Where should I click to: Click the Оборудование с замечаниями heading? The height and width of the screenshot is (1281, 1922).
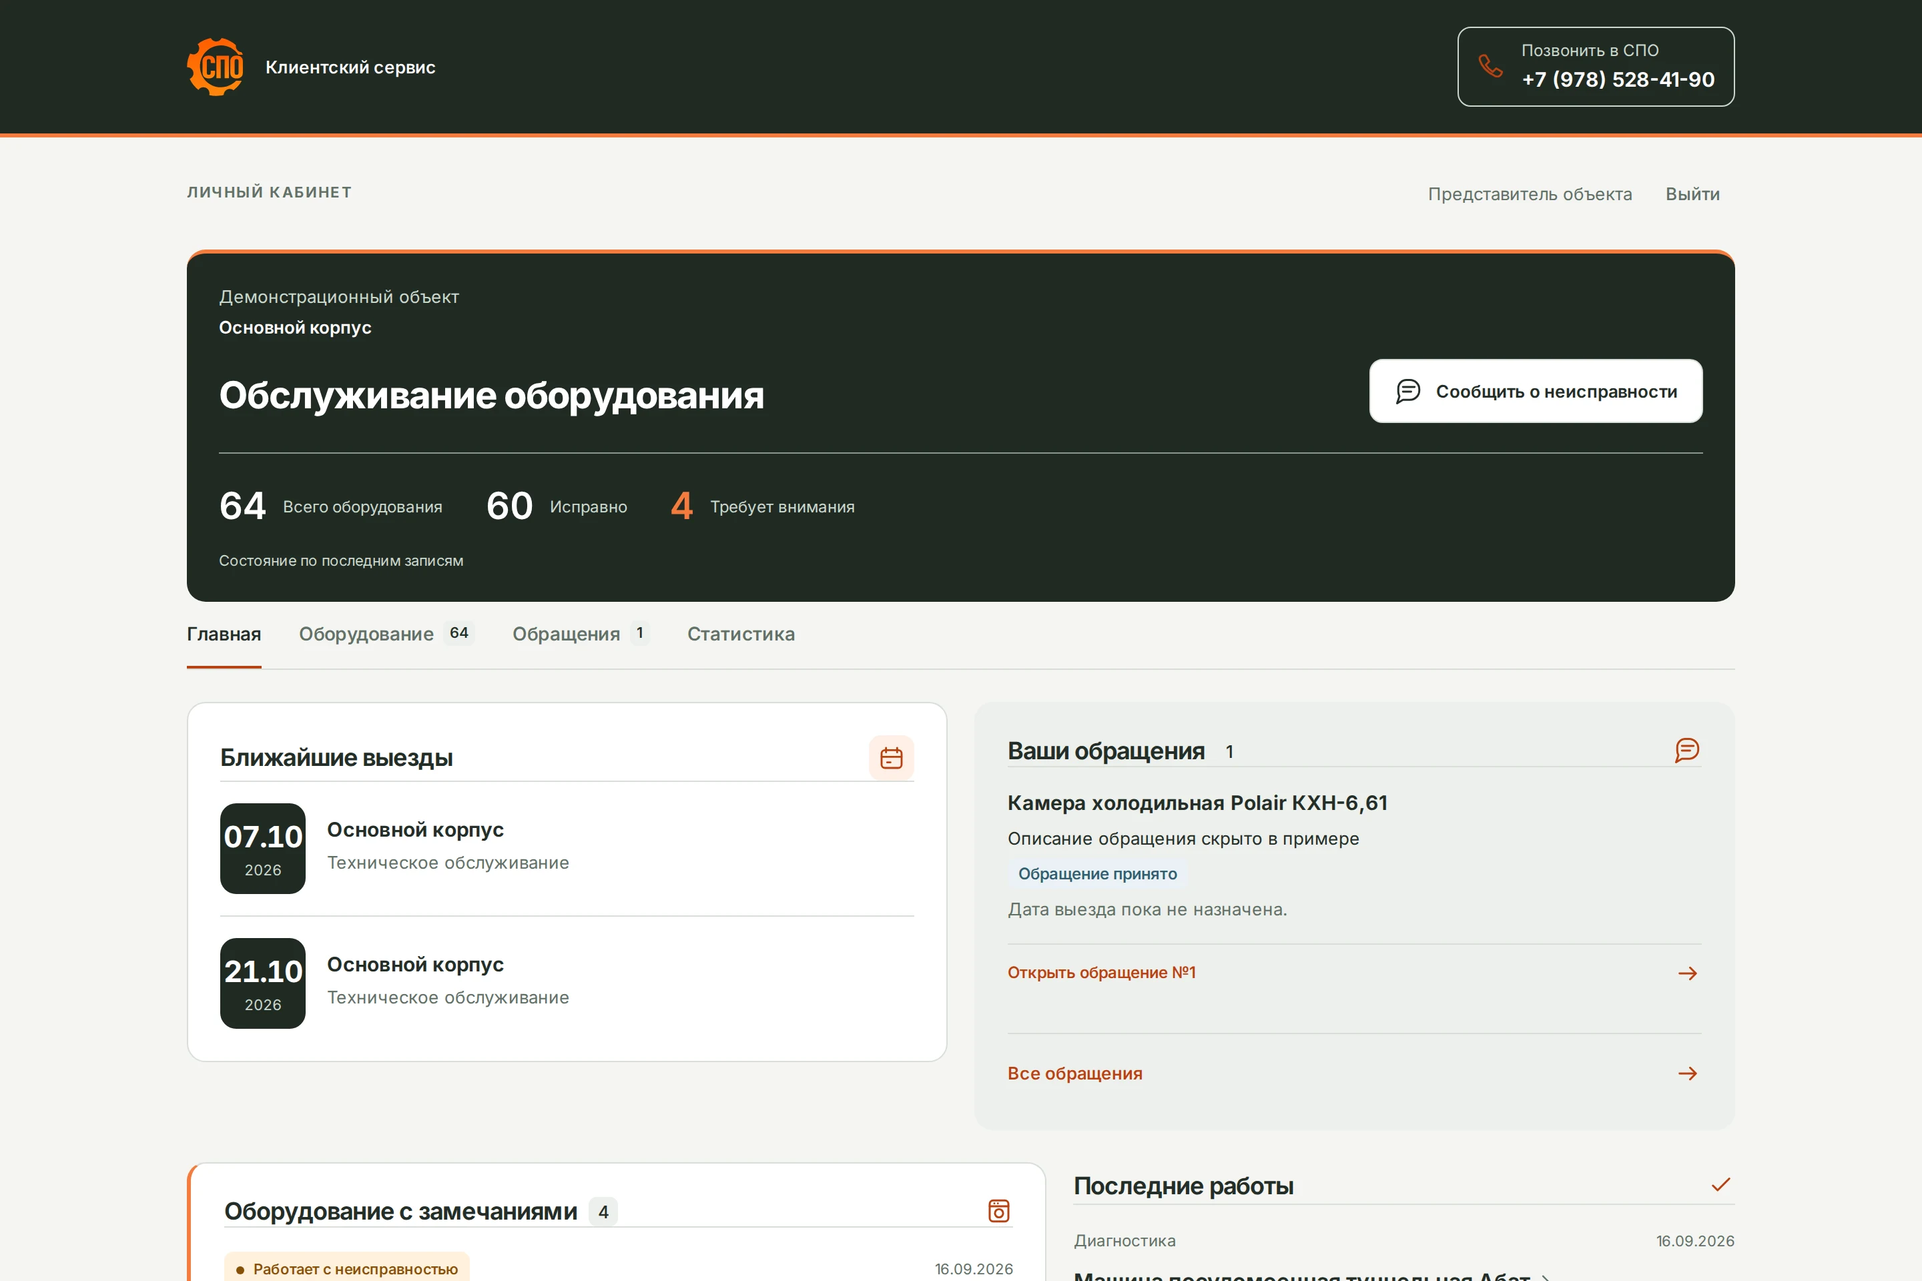[400, 1212]
